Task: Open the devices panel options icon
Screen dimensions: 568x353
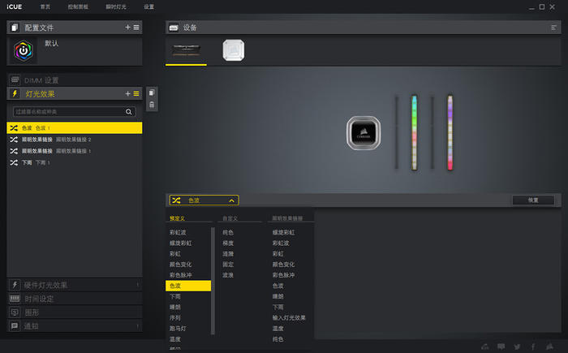Action: [x=553, y=28]
